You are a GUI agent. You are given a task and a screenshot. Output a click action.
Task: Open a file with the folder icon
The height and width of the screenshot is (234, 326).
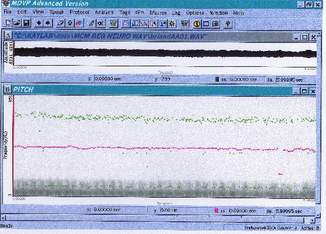pos(17,23)
